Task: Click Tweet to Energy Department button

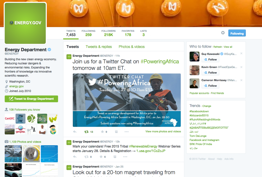Action: (x=31, y=99)
